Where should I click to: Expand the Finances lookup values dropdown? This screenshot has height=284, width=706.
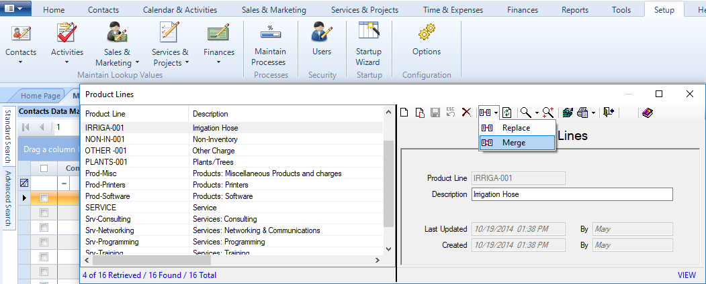[219, 63]
